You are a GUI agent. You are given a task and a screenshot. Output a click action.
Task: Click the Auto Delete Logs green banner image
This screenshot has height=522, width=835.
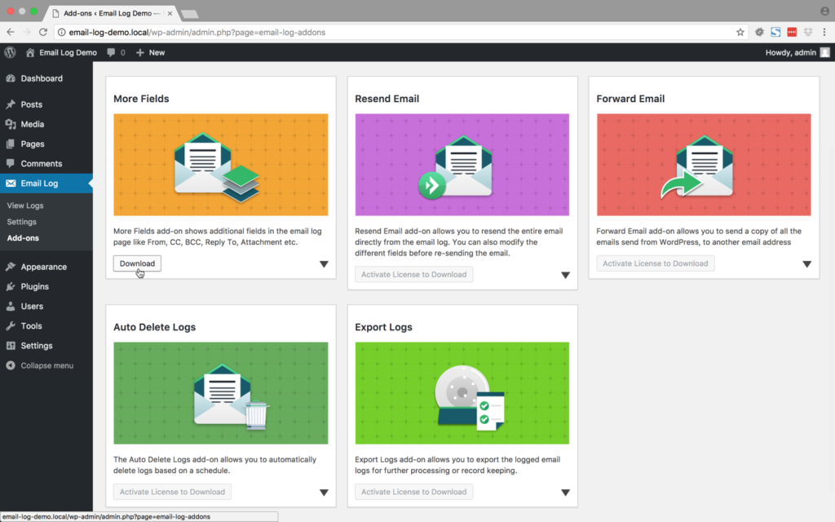221,393
